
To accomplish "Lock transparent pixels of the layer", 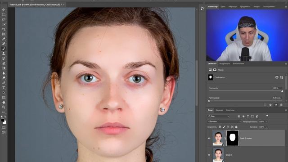I will [220, 127].
